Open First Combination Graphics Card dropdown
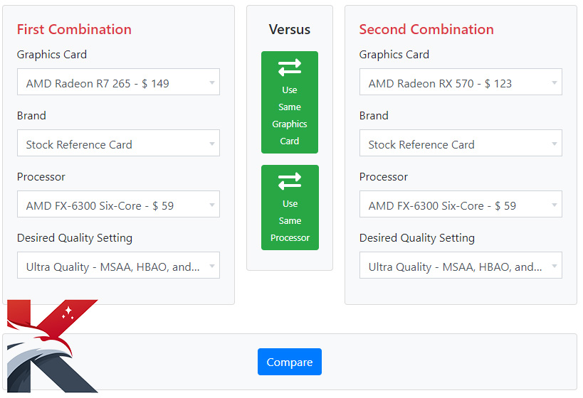 pos(118,82)
